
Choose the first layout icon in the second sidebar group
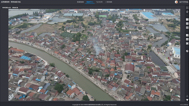[x=187, y=35]
